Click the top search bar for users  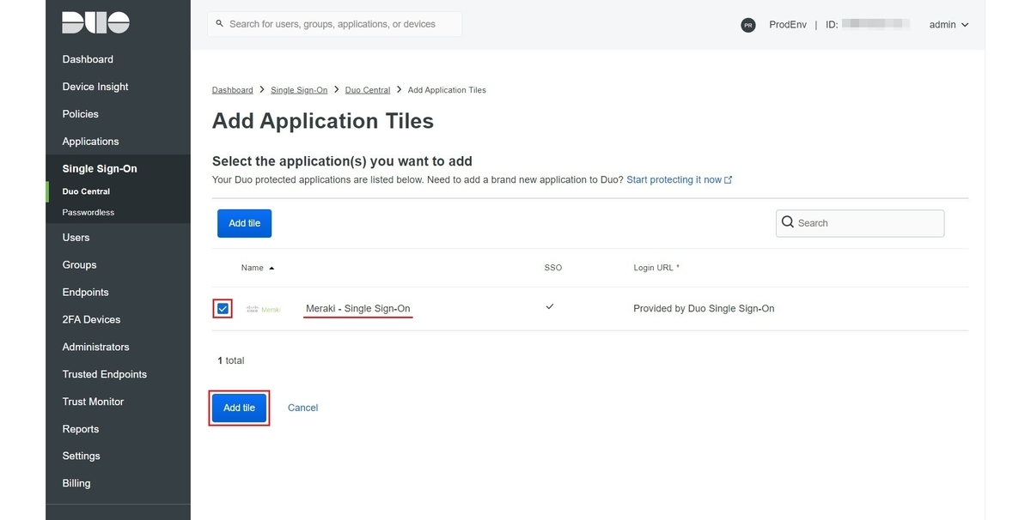click(x=335, y=24)
